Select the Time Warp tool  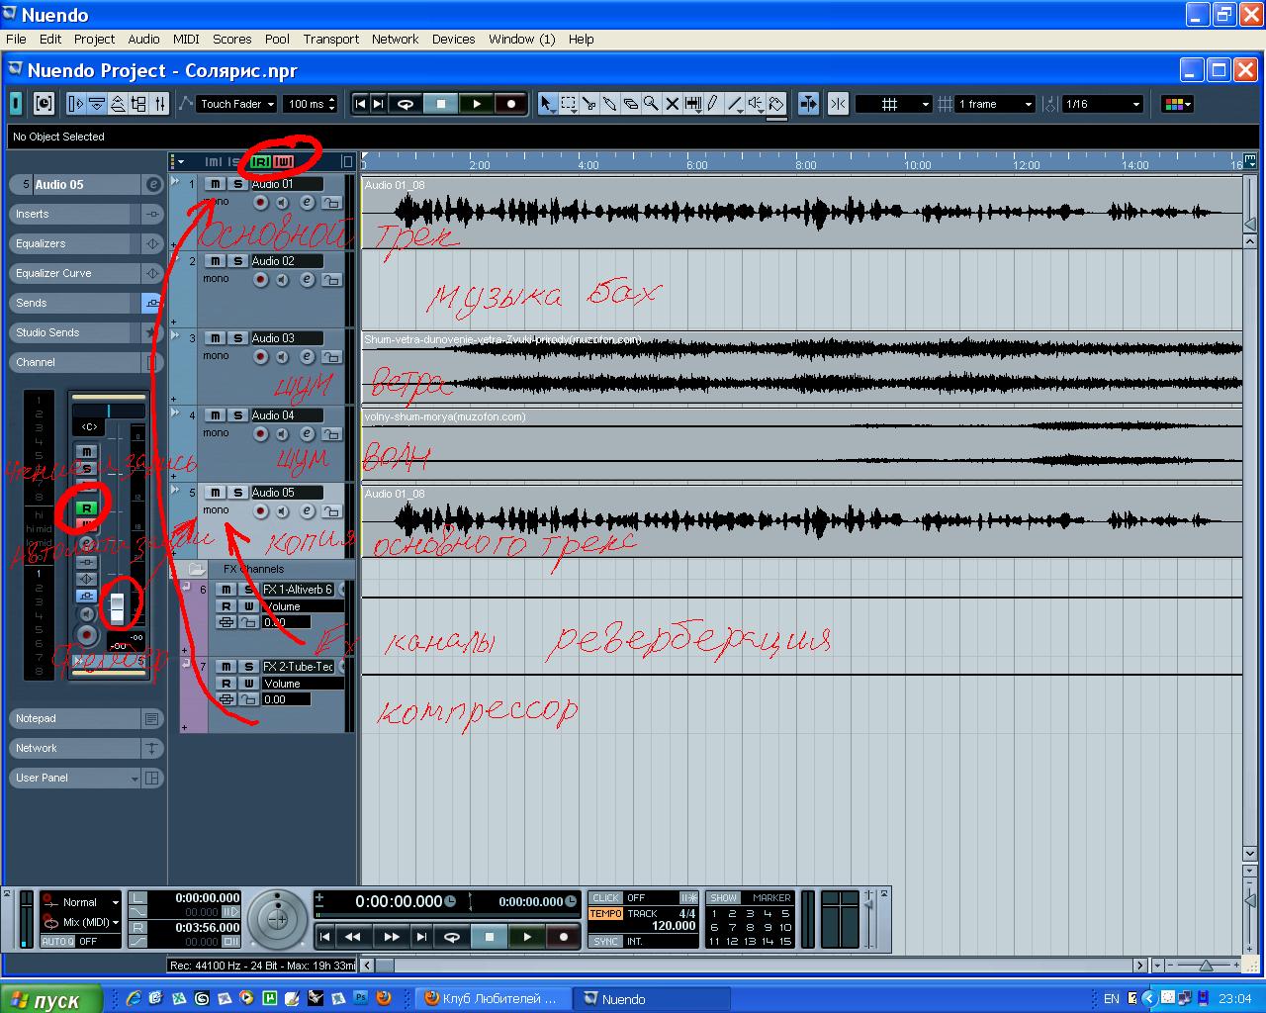(692, 104)
